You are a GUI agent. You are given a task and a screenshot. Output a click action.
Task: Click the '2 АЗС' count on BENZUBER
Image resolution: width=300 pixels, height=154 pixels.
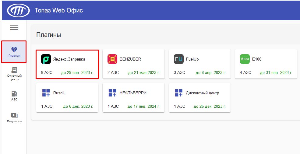pos(113,73)
